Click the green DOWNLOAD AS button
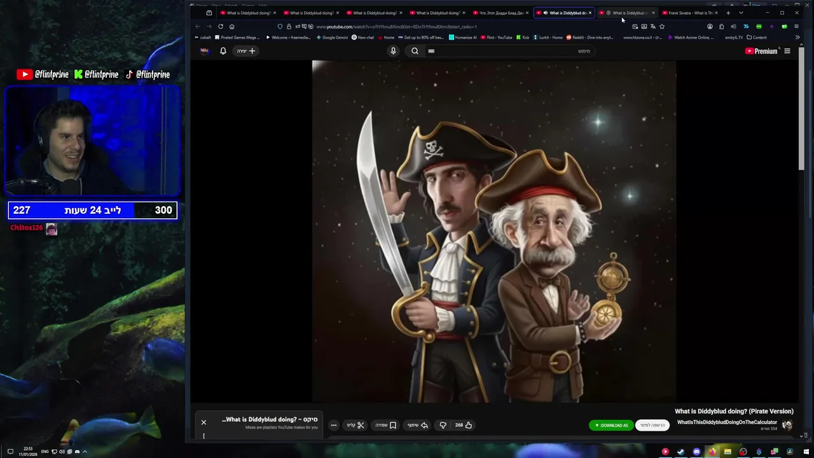The height and width of the screenshot is (458, 814). [611, 425]
